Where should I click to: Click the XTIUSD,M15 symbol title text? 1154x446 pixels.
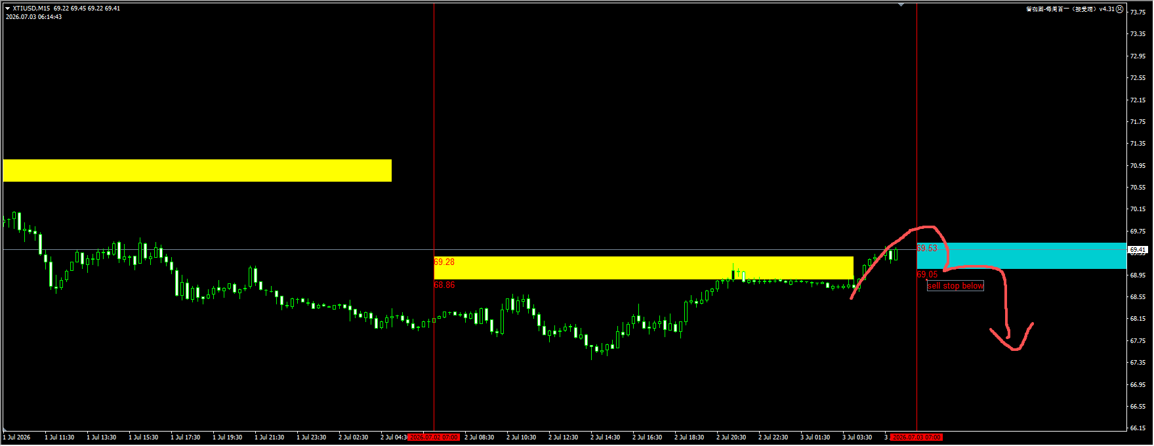[31, 9]
